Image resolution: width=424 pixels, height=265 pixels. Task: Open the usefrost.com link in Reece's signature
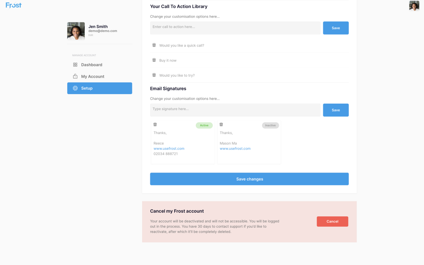(169, 149)
